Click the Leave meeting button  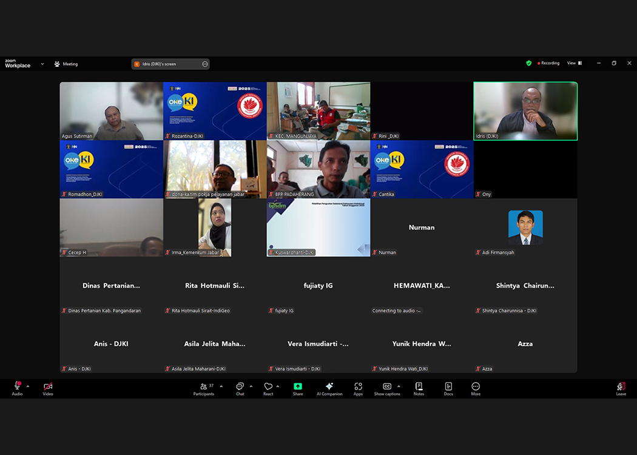coord(621,387)
